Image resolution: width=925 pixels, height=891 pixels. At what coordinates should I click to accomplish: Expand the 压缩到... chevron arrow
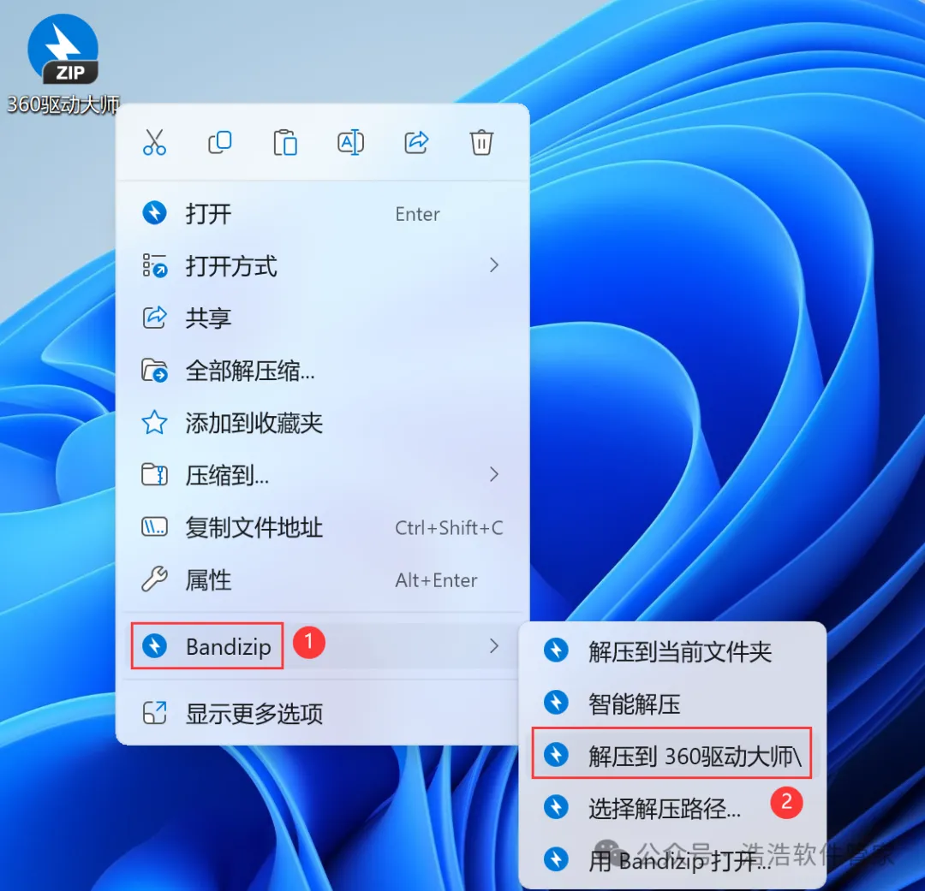pyautogui.click(x=494, y=474)
